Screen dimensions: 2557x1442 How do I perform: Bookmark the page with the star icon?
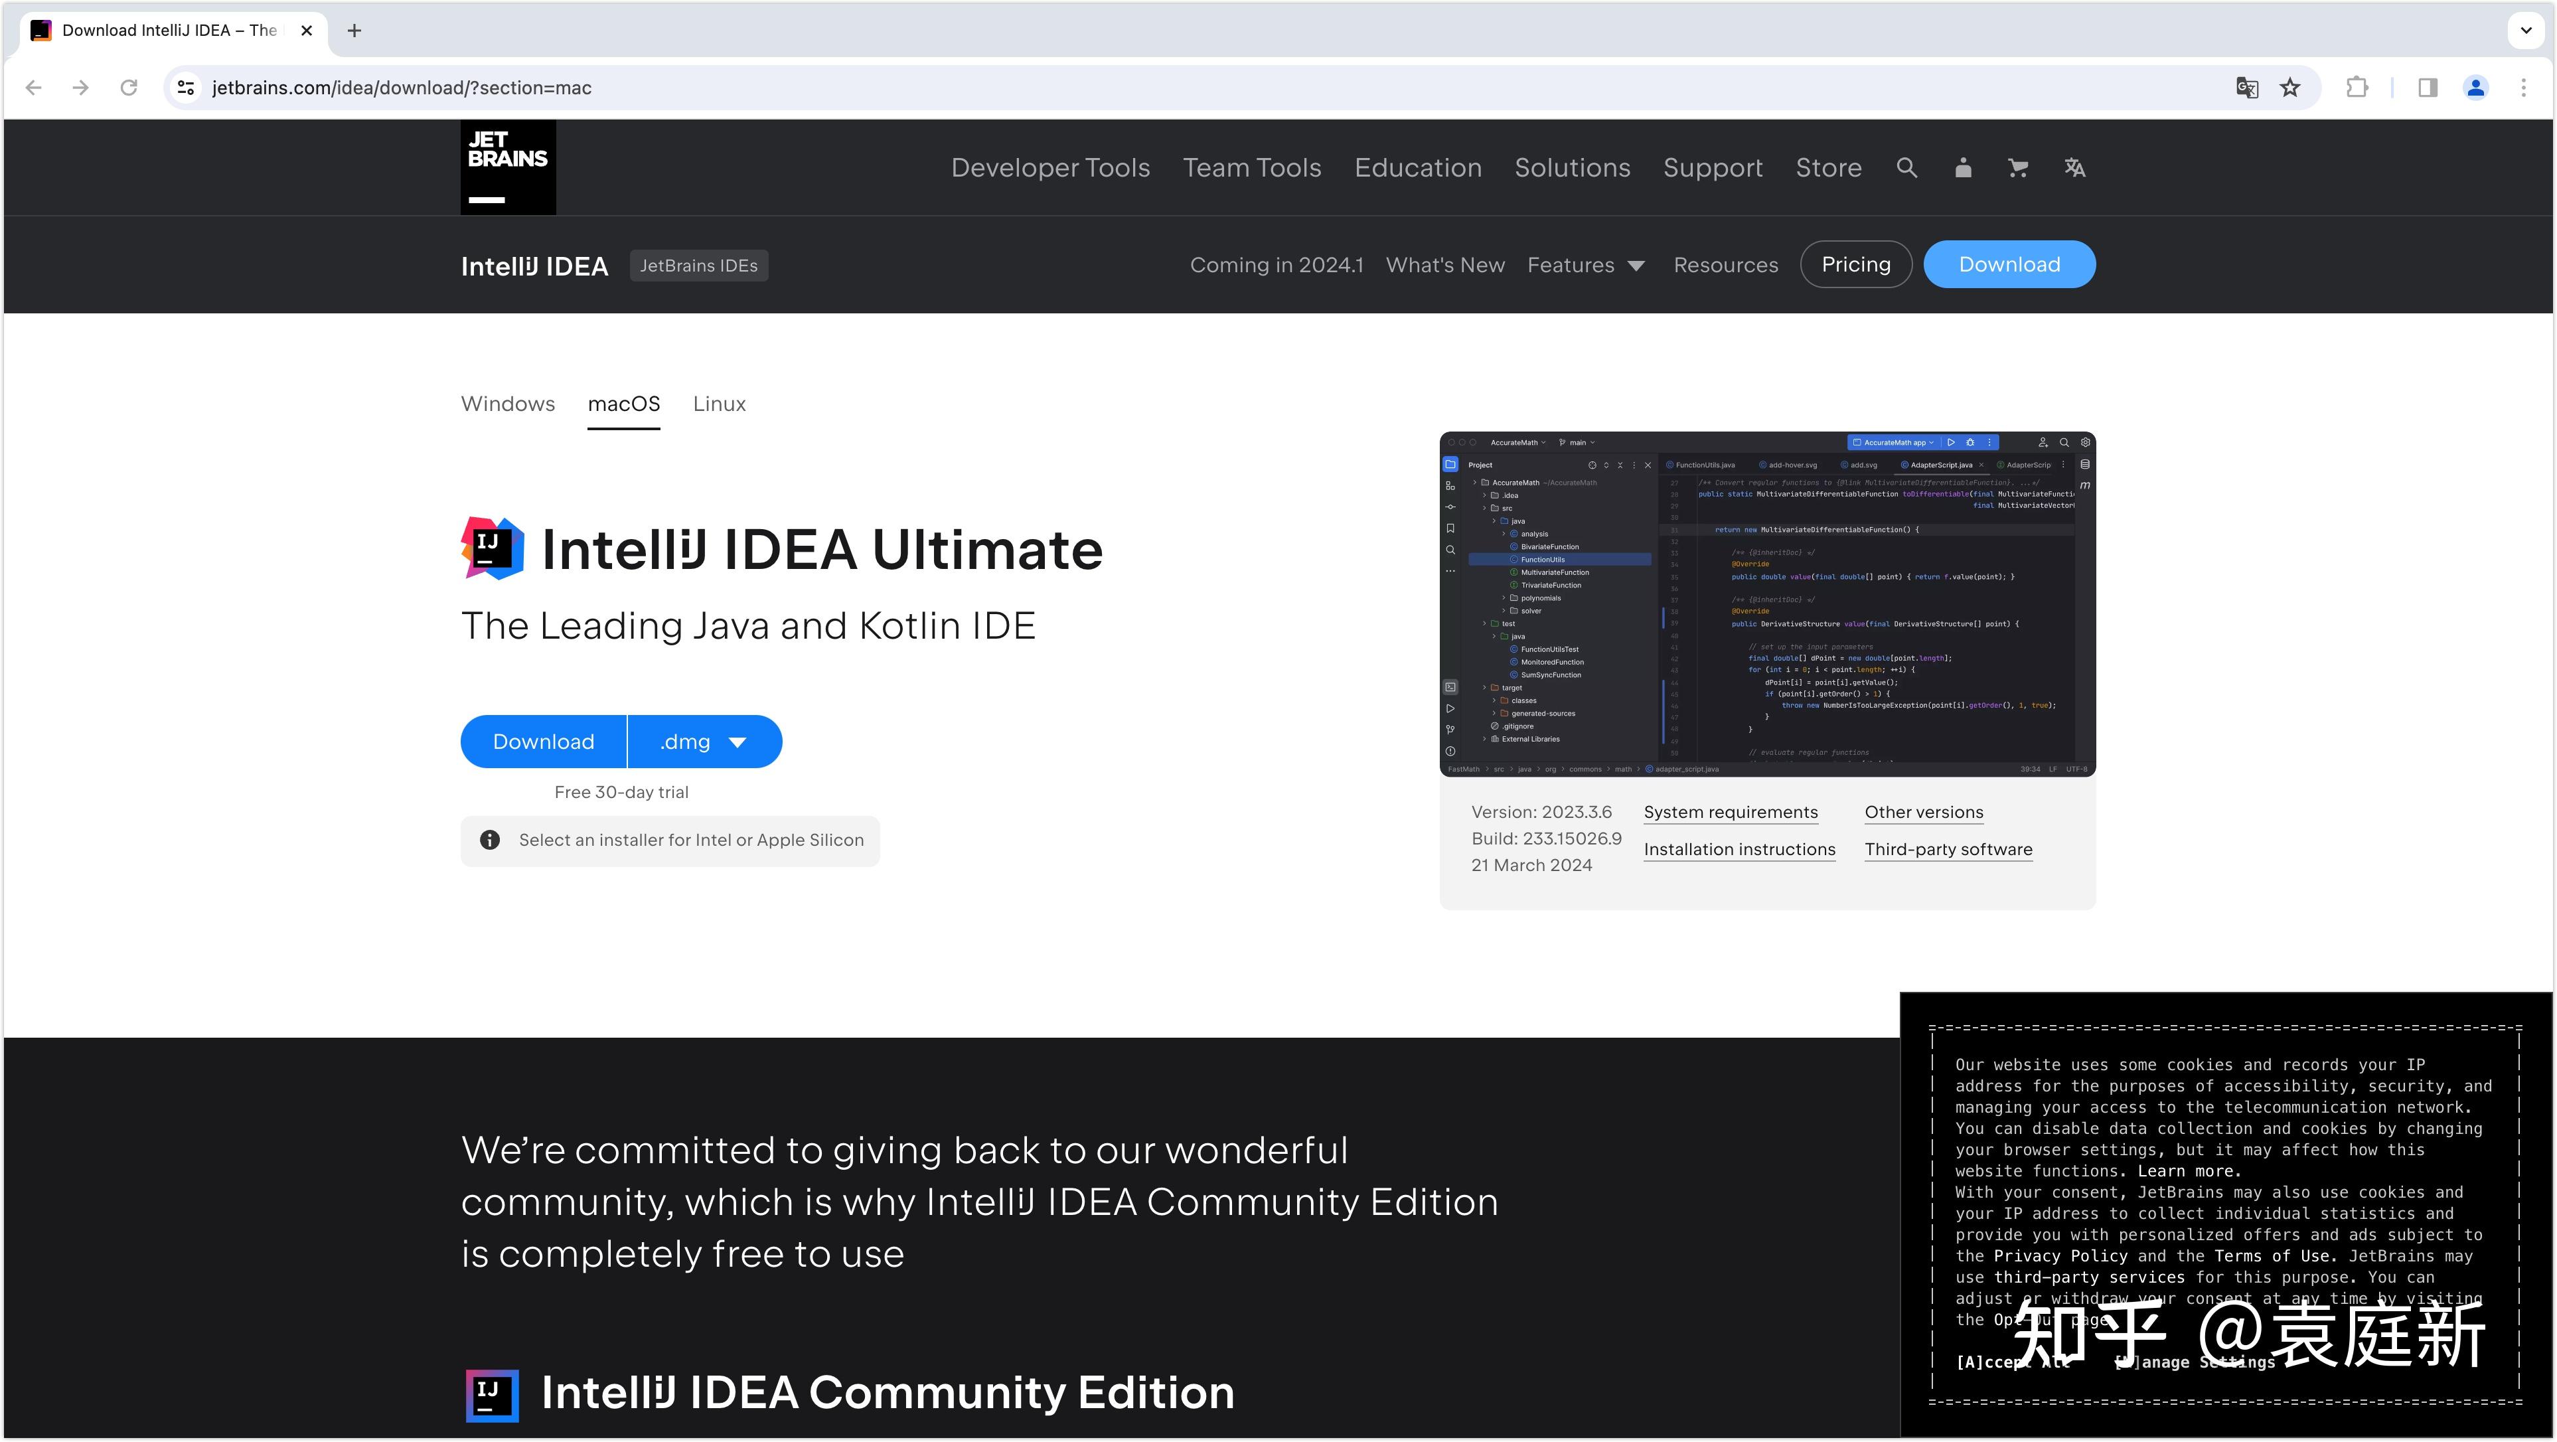tap(2290, 88)
